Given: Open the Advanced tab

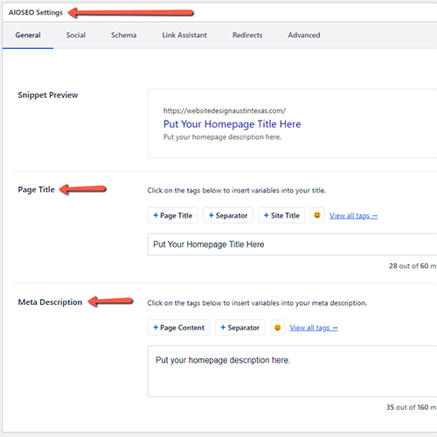Looking at the screenshot, I should coord(304,35).
